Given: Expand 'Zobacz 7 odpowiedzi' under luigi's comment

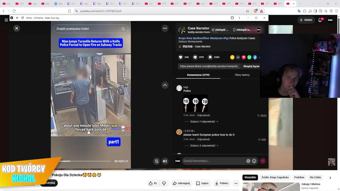Looking at the screenshot, I should (x=204, y=121).
